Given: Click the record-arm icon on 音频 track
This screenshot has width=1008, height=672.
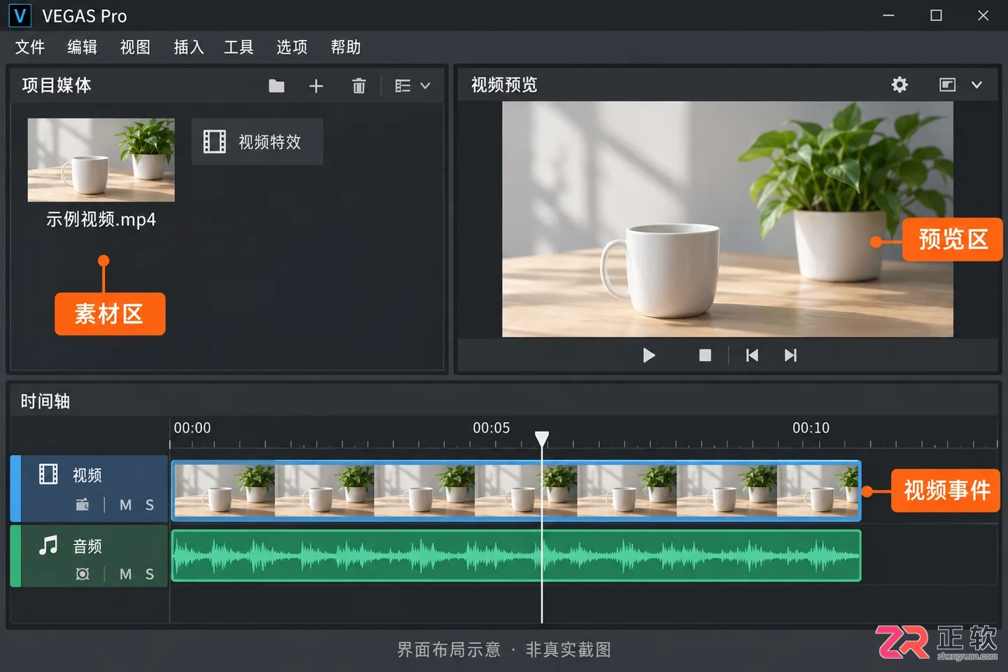Looking at the screenshot, I should tap(82, 574).
